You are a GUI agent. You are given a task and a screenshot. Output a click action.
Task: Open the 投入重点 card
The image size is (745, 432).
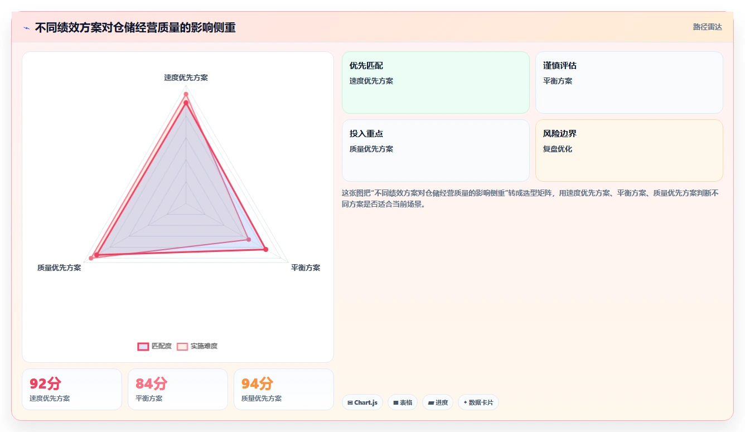point(436,151)
